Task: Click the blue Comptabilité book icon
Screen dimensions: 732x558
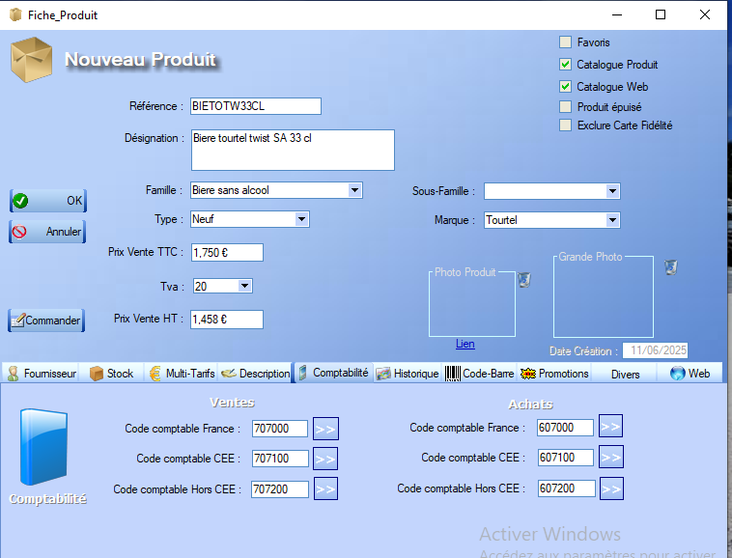Action: pyautogui.click(x=46, y=447)
